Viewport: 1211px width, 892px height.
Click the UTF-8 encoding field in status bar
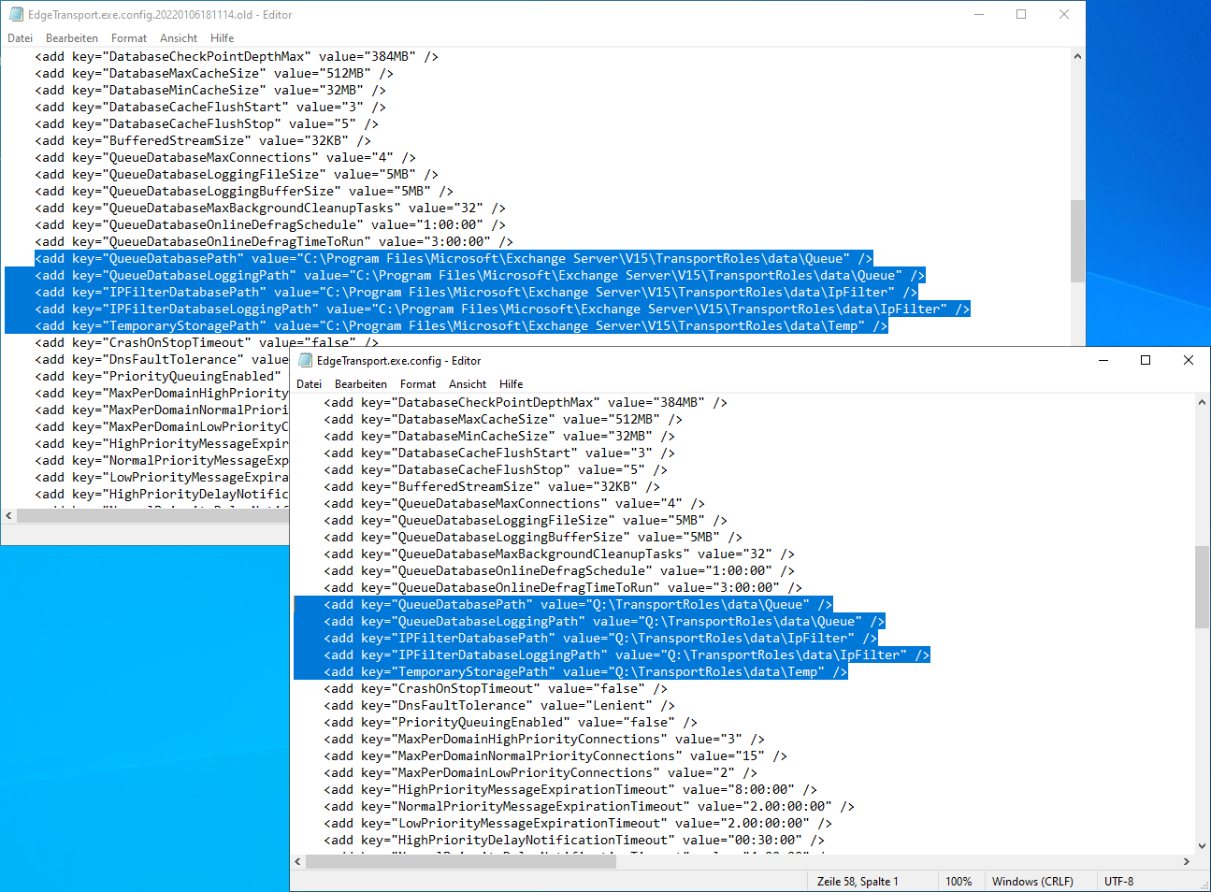pyautogui.click(x=1118, y=882)
